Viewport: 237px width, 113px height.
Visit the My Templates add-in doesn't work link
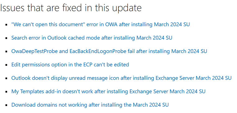coord(108,92)
